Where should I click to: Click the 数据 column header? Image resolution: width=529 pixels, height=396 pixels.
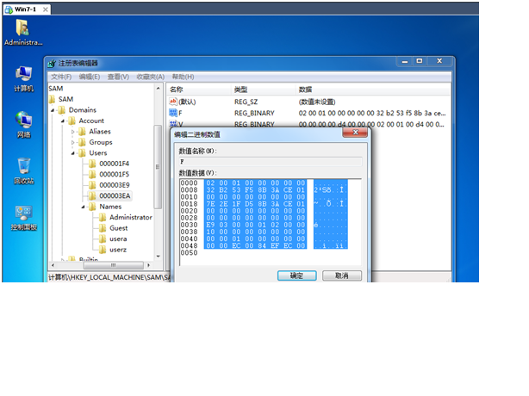point(373,90)
